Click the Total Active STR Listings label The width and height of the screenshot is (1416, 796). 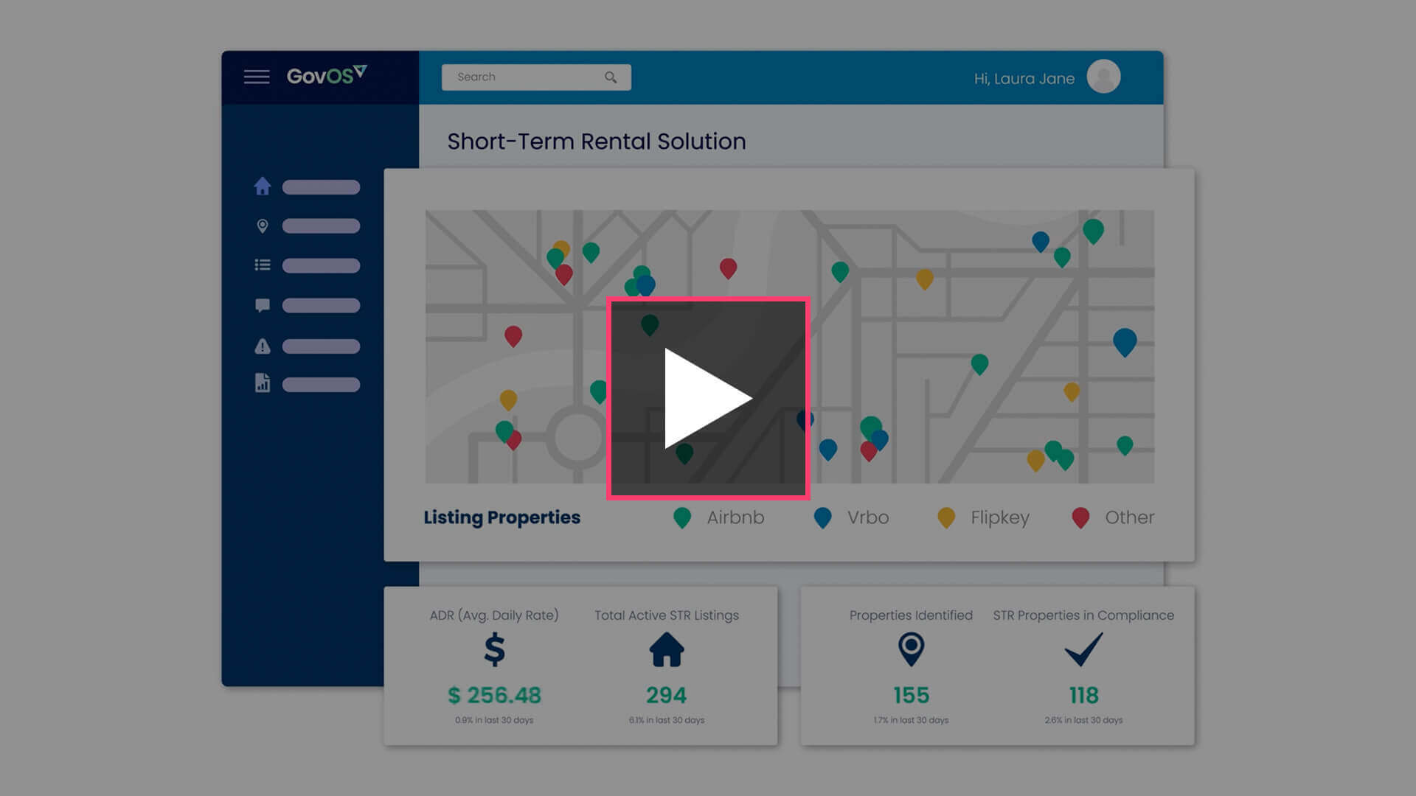click(x=667, y=615)
